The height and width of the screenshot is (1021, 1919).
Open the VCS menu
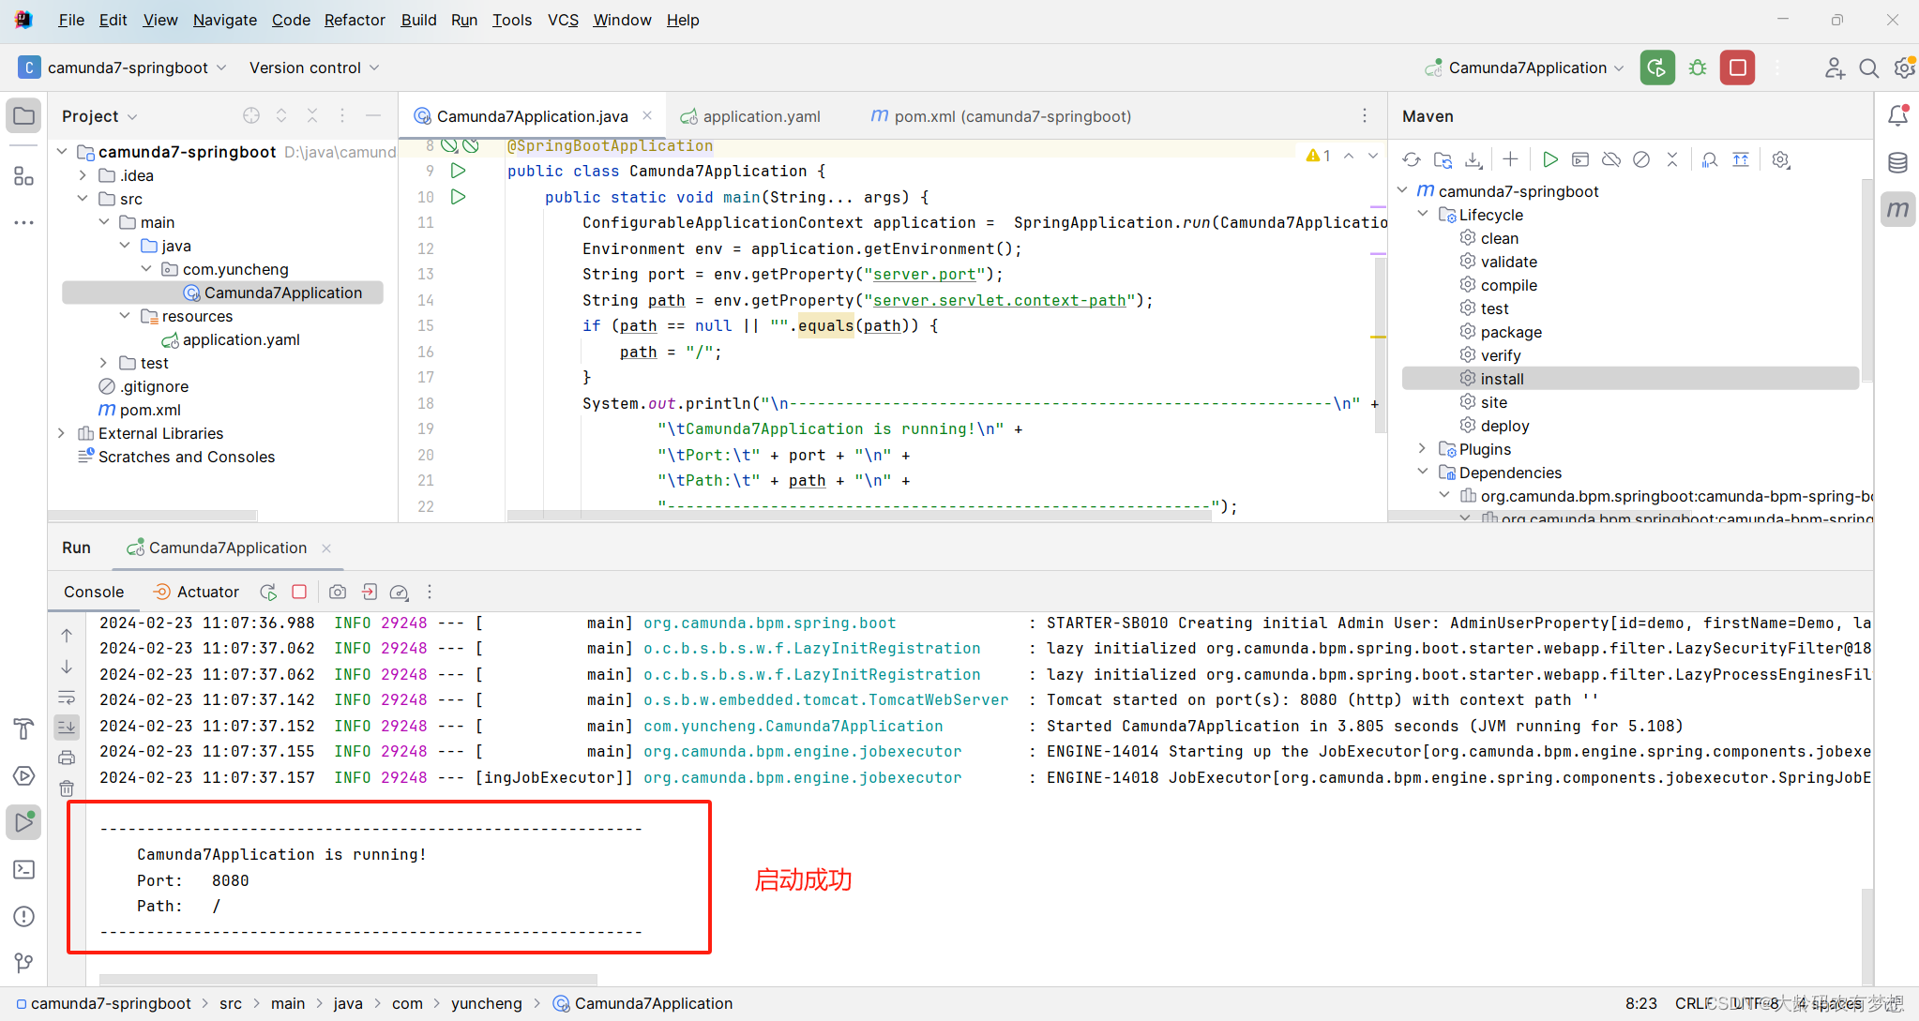(563, 20)
